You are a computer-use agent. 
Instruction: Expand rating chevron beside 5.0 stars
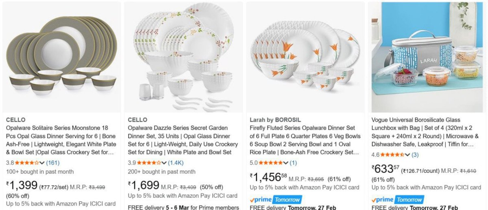(285, 163)
